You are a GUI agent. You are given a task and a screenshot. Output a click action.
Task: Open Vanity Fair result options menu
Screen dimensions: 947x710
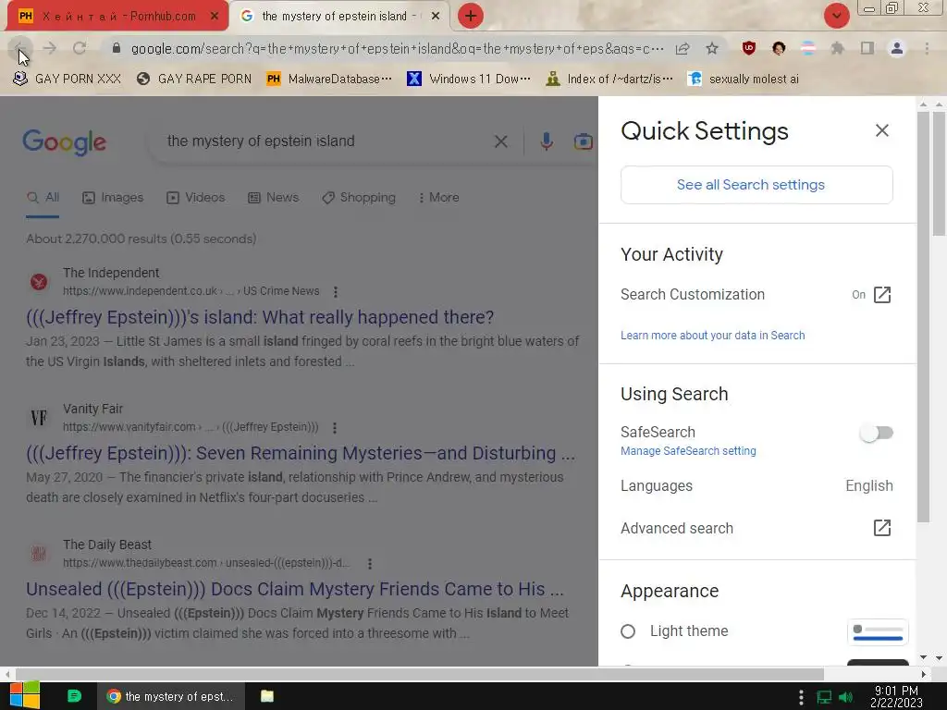(335, 427)
